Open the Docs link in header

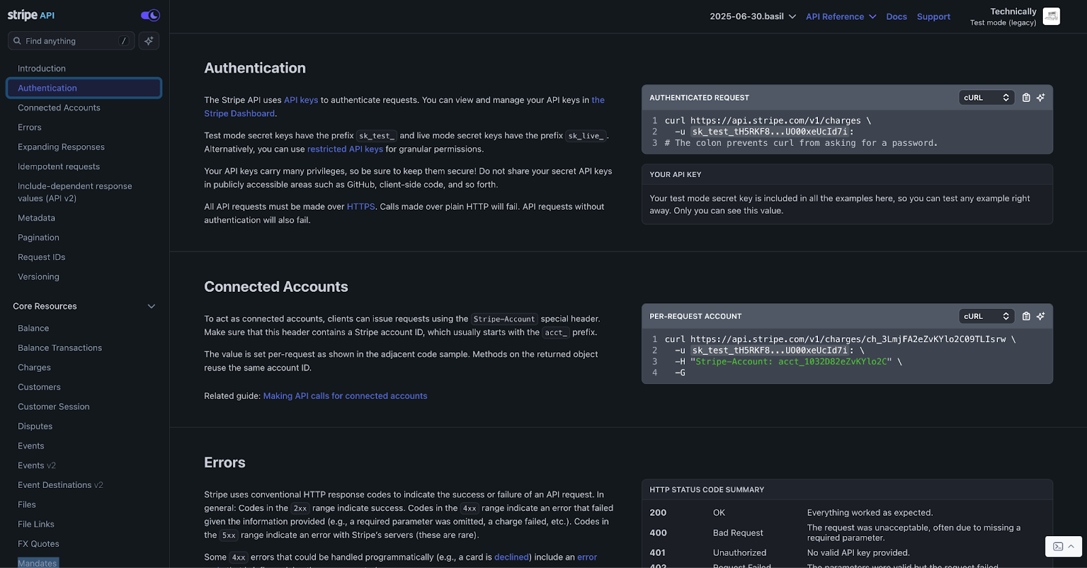[896, 16]
